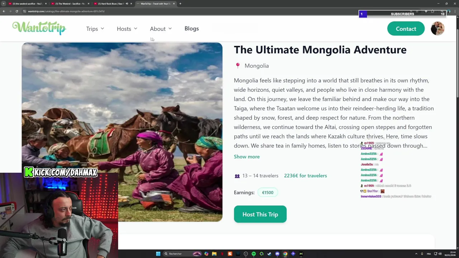Reload the page with the refresh icon
The image size is (459, 258).
point(16,11)
